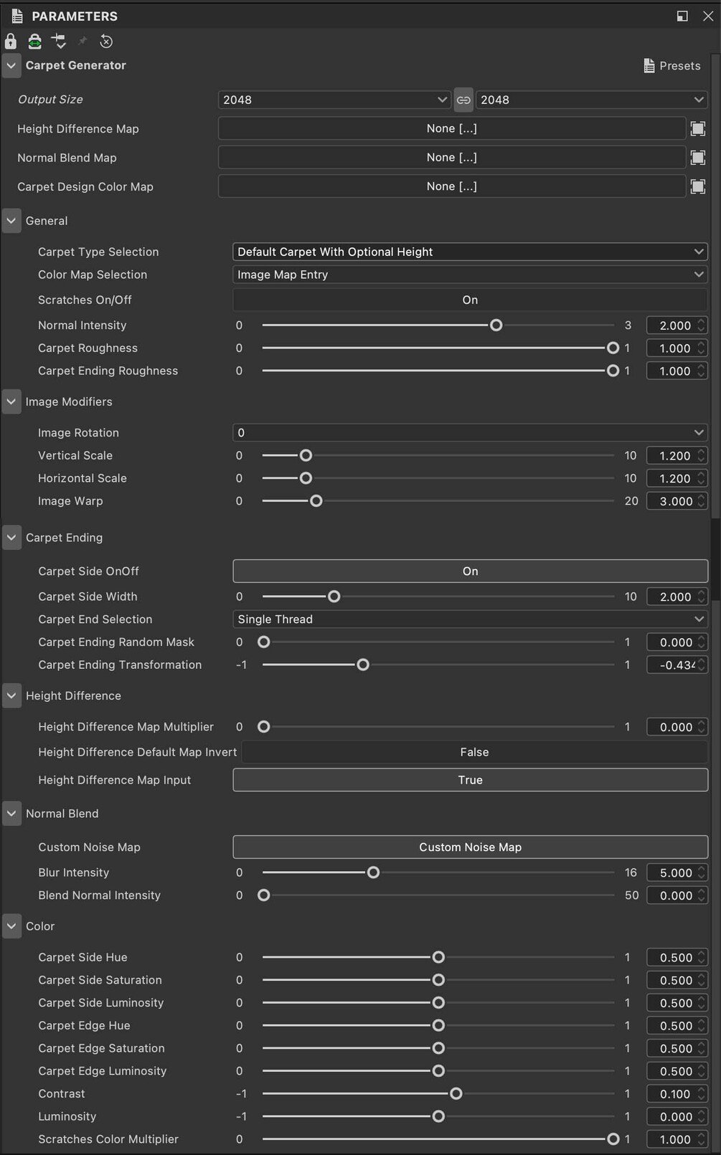Toggle Scratches On/Off button
Screen dimensions: 721x1155
470,300
